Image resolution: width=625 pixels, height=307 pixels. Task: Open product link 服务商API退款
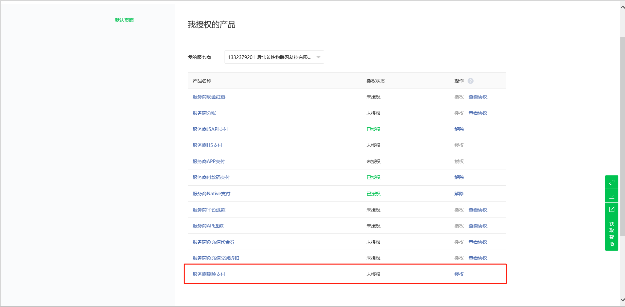(208, 226)
